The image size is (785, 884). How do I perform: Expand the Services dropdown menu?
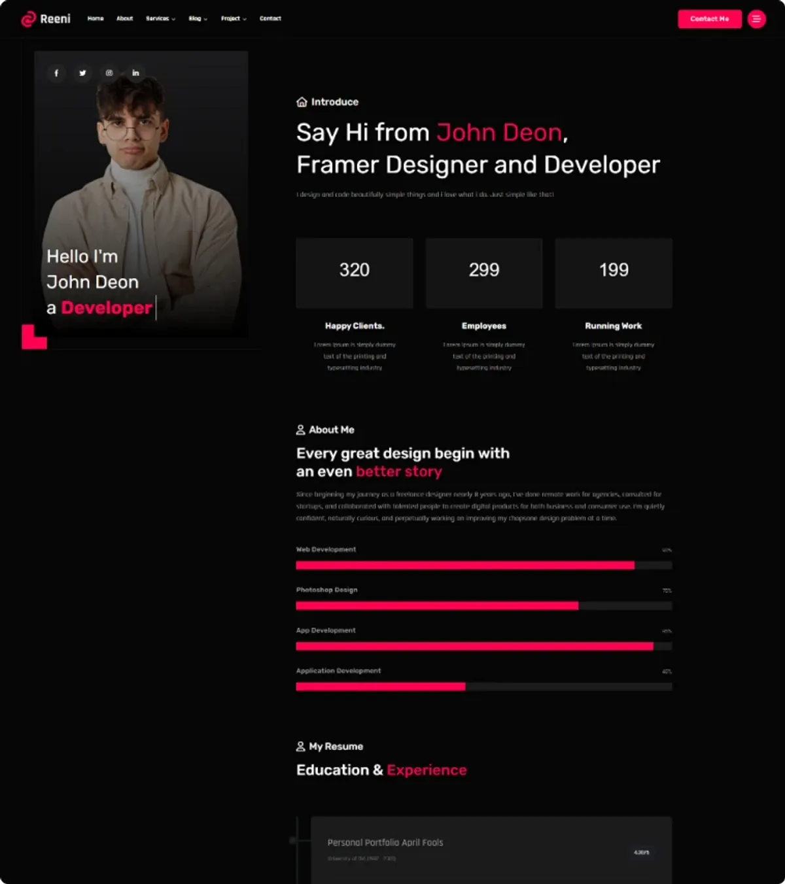(x=160, y=19)
